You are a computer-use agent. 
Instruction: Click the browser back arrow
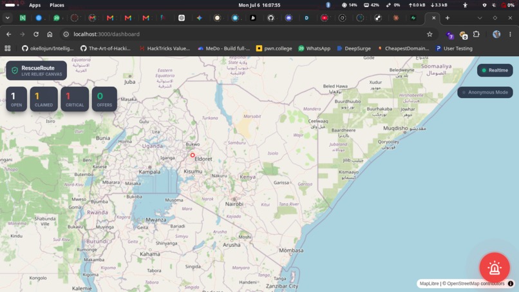coord(8,34)
